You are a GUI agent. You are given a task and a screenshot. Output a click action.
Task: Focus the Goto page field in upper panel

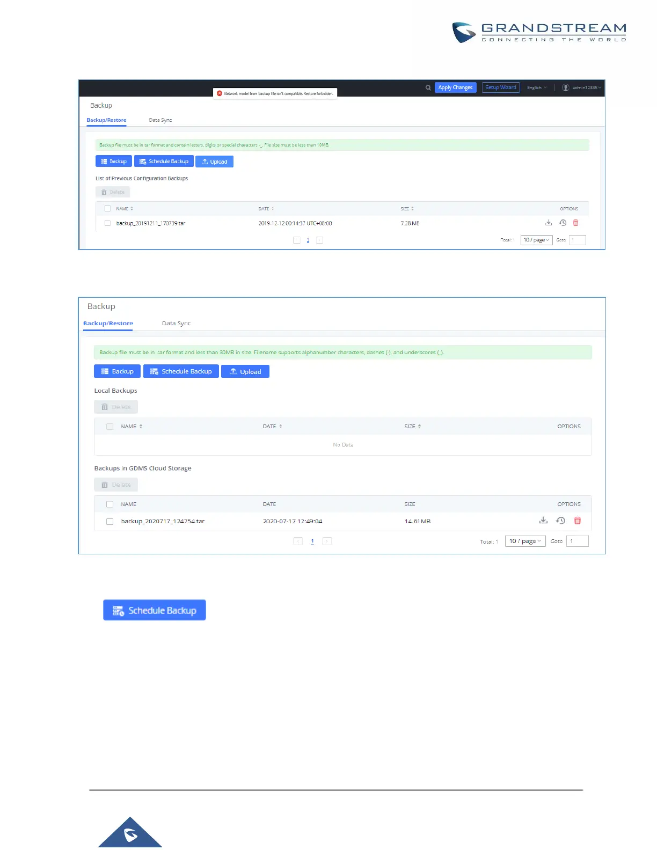[x=578, y=240]
